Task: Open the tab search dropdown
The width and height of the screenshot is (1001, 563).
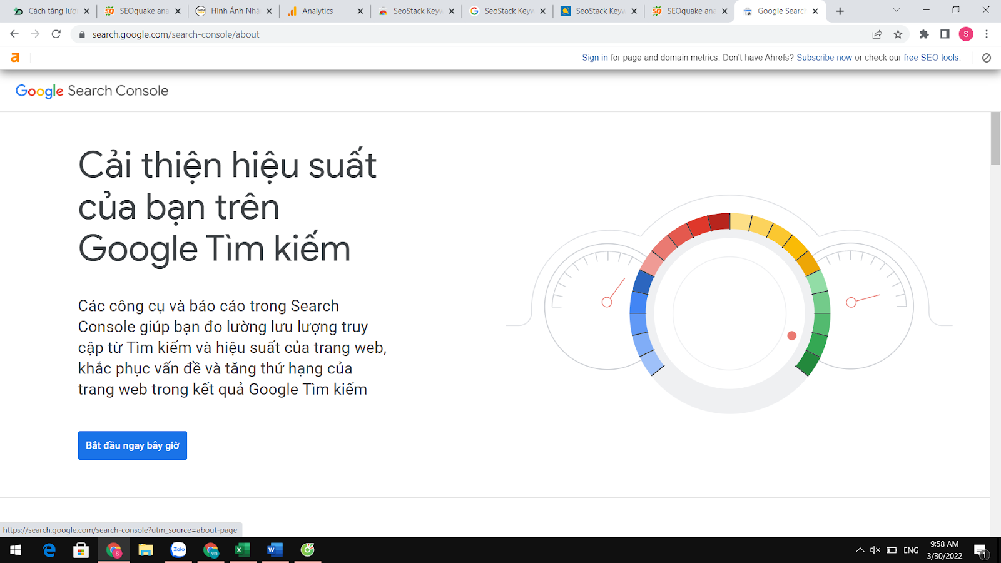Action: tap(896, 10)
